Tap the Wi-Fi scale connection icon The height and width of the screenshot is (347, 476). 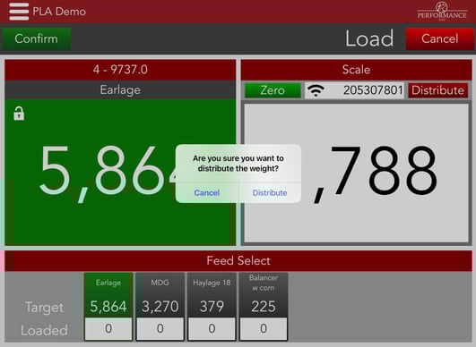[x=316, y=90]
